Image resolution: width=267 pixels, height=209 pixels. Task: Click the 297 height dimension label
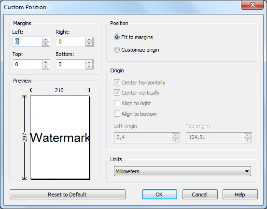[x=25, y=138]
